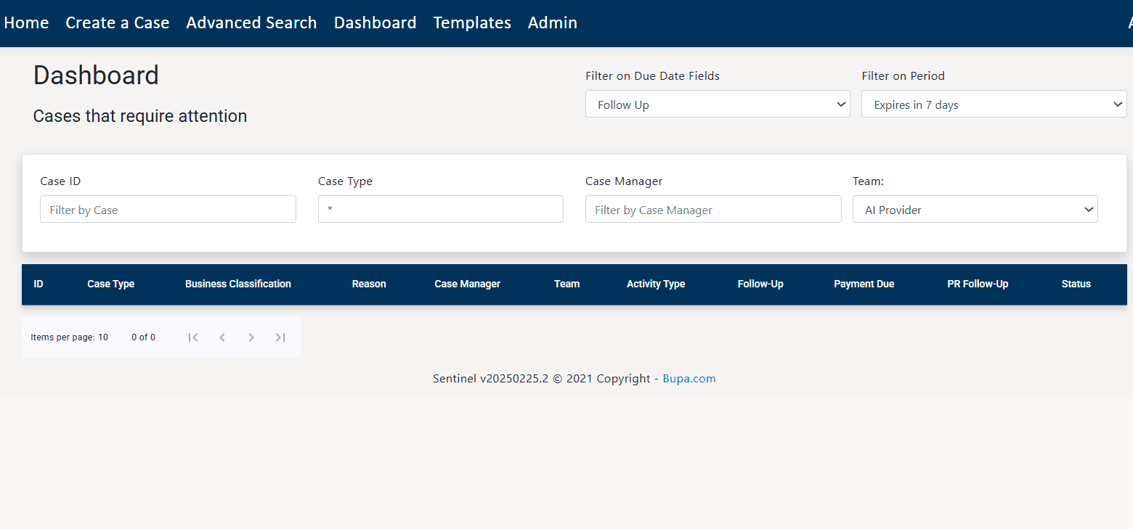This screenshot has height=529, width=1133.
Task: Select the Templates menu item
Action: point(471,22)
